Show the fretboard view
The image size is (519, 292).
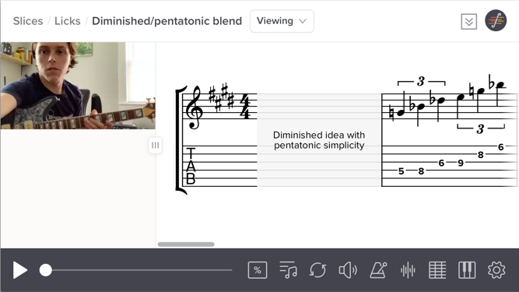coord(437,270)
